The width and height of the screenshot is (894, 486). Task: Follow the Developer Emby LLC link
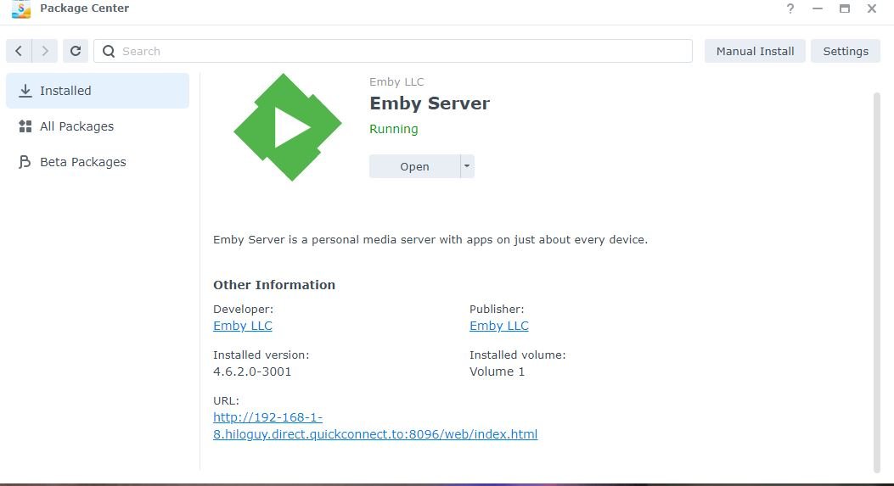tap(243, 326)
